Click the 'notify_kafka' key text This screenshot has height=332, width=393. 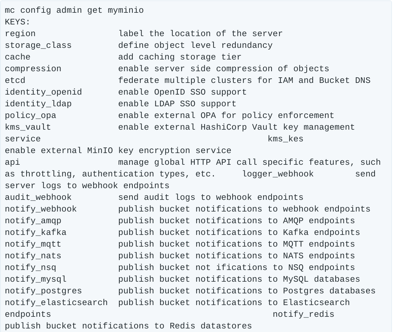click(x=36, y=232)
